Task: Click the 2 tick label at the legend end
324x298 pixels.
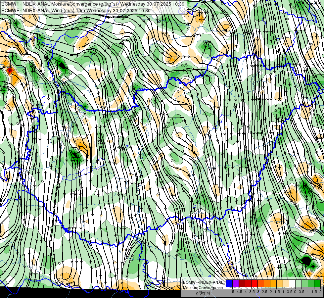Action: pyautogui.click(x=320, y=292)
